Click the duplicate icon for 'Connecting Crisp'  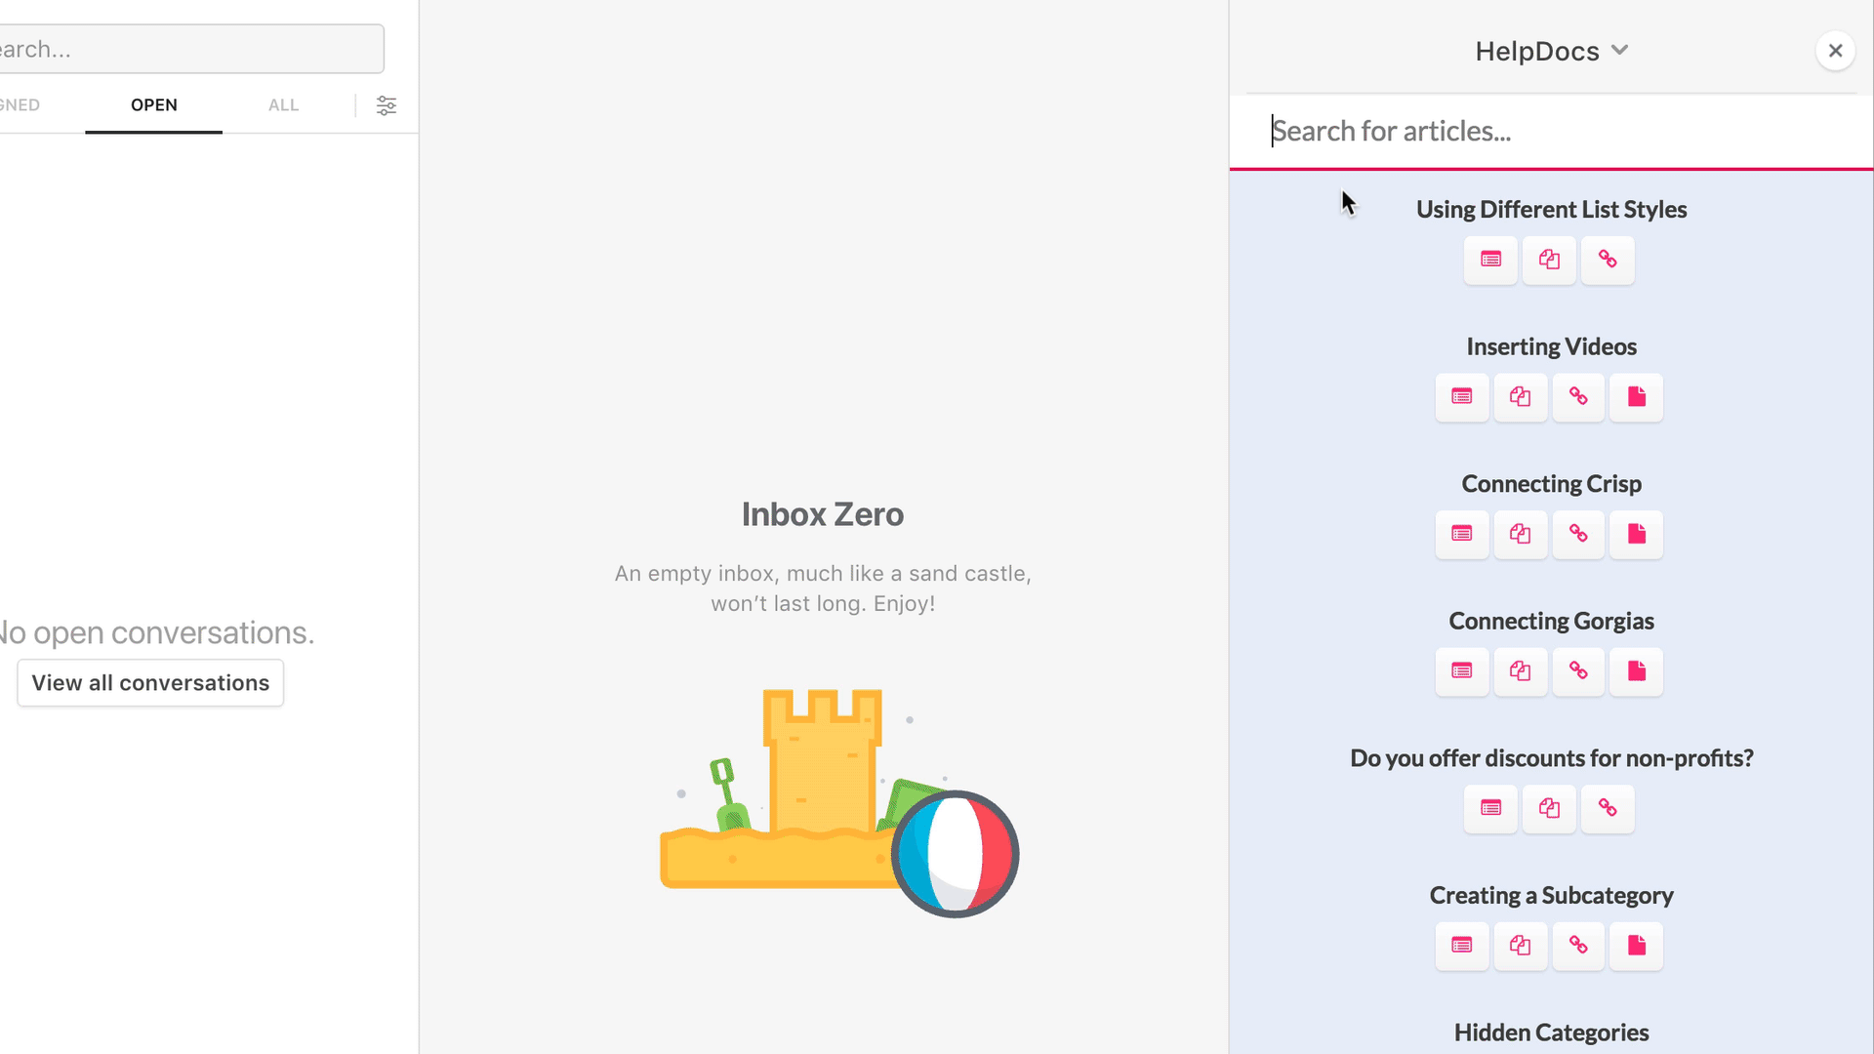tap(1520, 533)
